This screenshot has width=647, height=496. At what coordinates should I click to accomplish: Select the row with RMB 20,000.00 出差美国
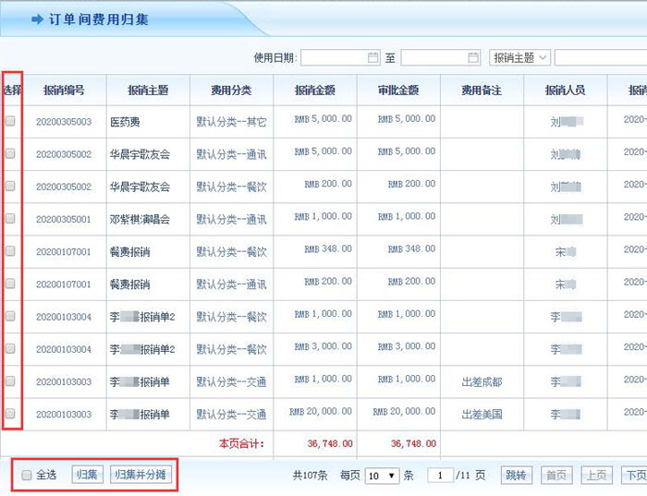10,414
